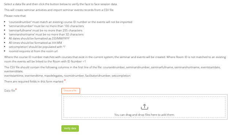244x138 pixels.
Task: Select the Data file field label
Action: pyautogui.click(x=9, y=91)
